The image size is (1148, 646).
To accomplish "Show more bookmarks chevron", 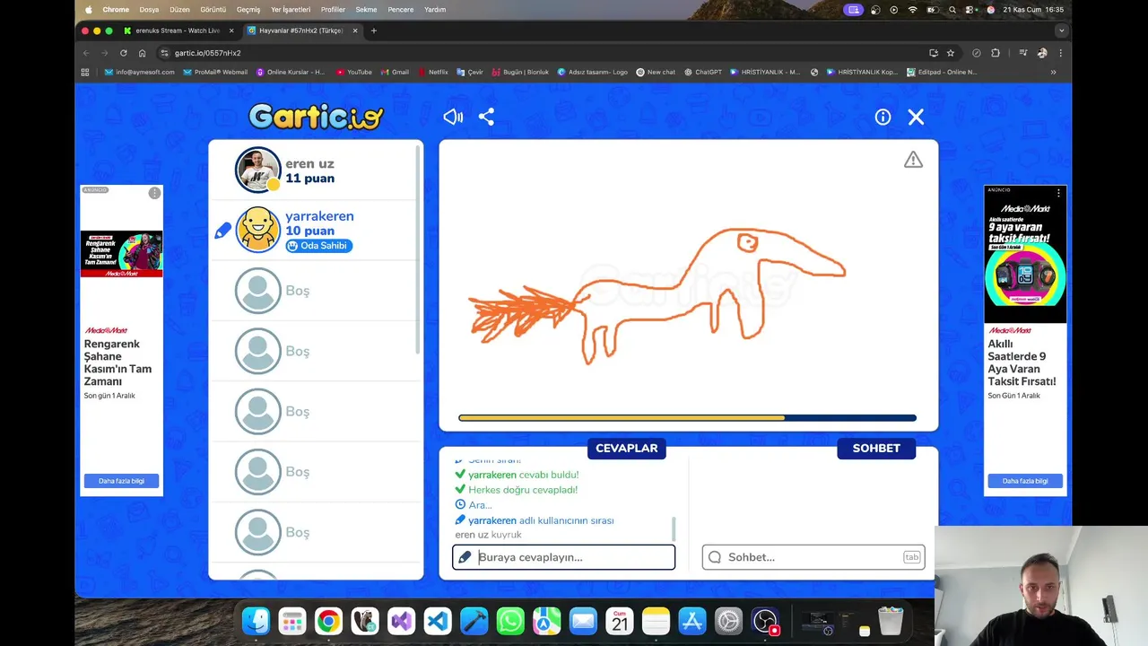I will [1053, 72].
